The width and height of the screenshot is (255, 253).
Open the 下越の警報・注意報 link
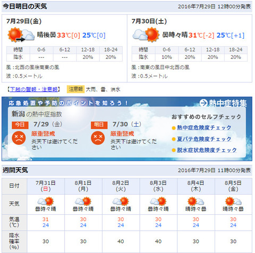(x=33, y=90)
